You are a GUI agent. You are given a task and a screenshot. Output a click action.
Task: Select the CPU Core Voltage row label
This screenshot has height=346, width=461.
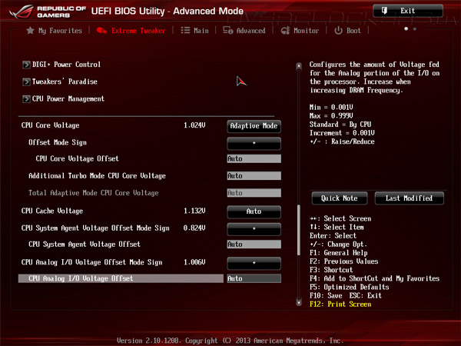click(x=50, y=125)
